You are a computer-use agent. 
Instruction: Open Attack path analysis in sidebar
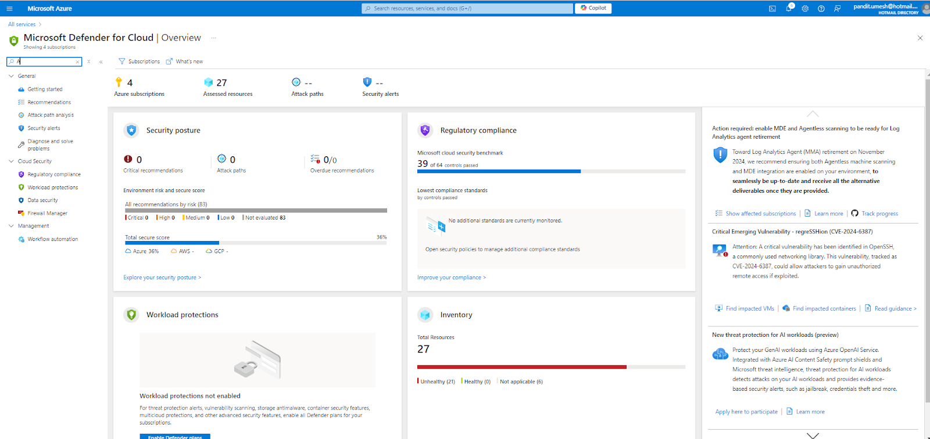pyautogui.click(x=51, y=115)
